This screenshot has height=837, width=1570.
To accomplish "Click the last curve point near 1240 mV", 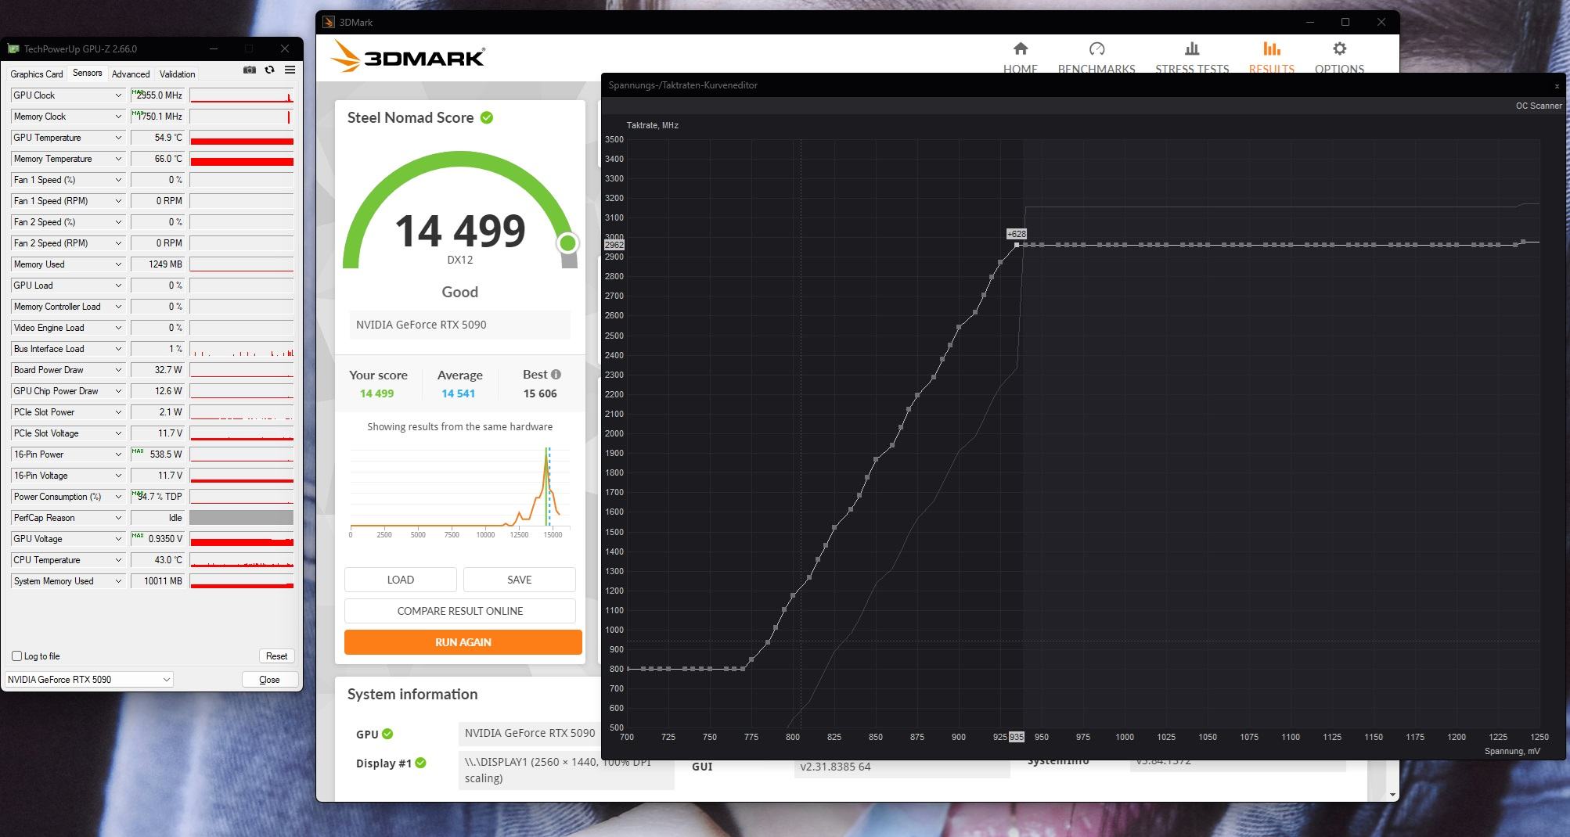I will pyautogui.click(x=1523, y=242).
